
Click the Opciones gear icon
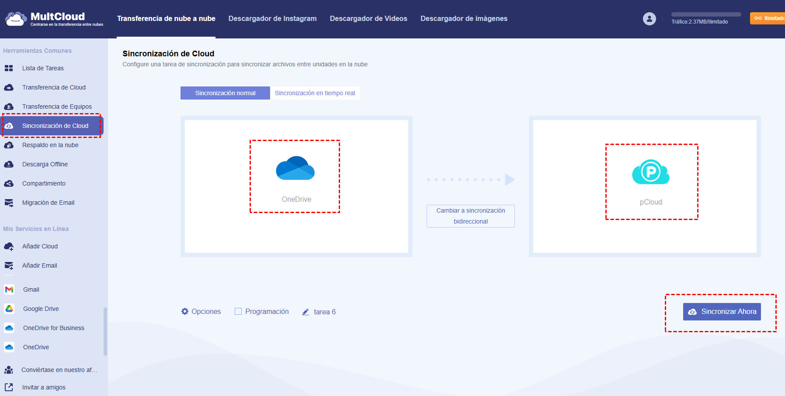pyautogui.click(x=185, y=311)
